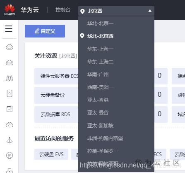Click the disk backup sidebar icon

point(10,109)
